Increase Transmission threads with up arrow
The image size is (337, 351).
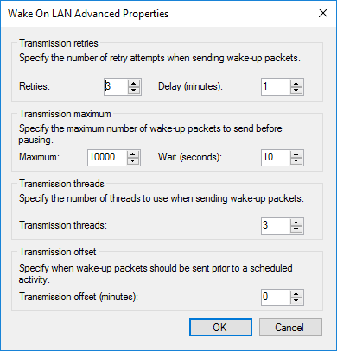click(296, 223)
